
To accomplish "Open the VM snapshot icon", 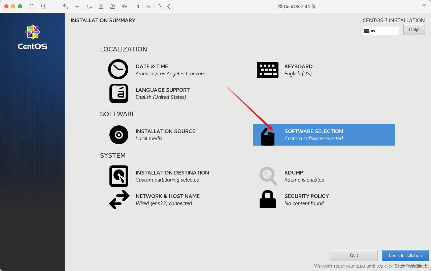I will pos(43,6).
